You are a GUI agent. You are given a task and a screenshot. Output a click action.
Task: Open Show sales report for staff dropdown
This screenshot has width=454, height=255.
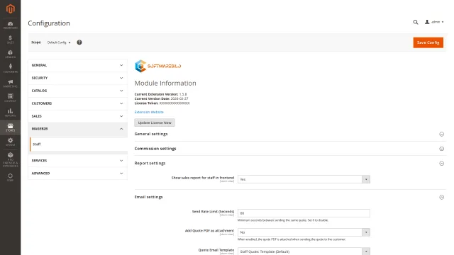point(304,179)
